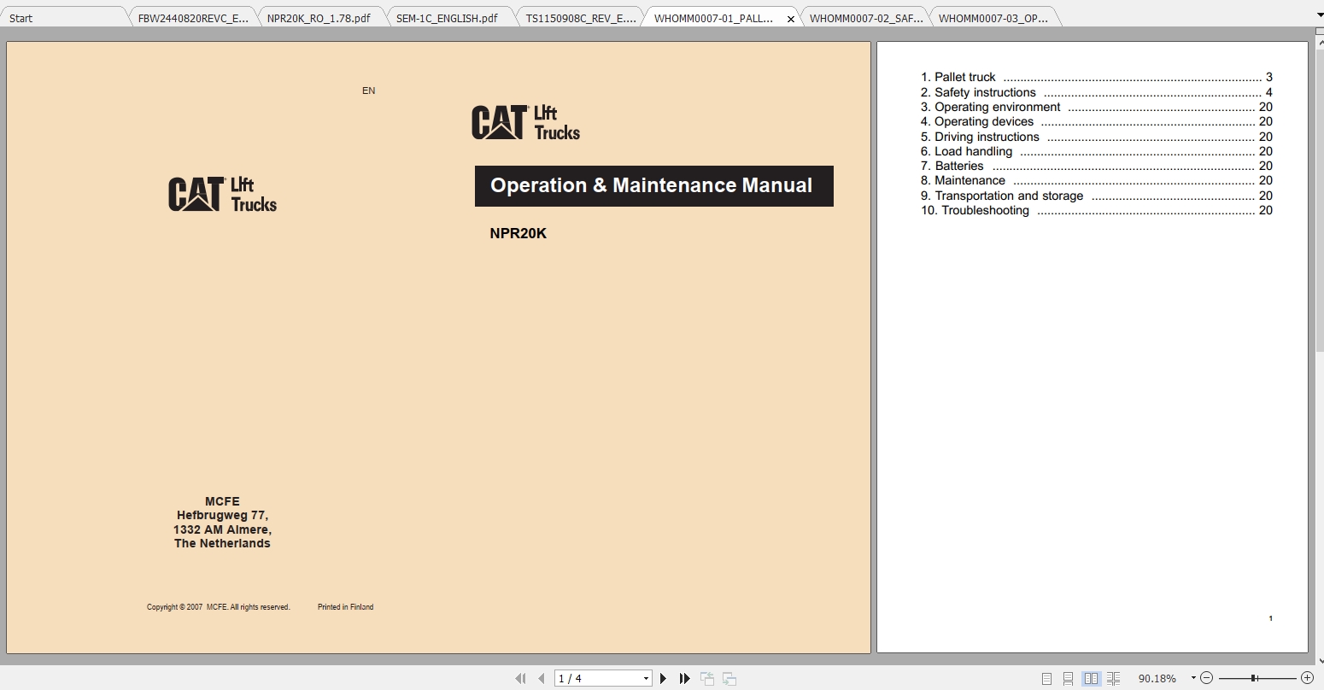This screenshot has height=690, width=1324.
Task: Open the WHOMM0007-03_OP tab
Action: 993,18
